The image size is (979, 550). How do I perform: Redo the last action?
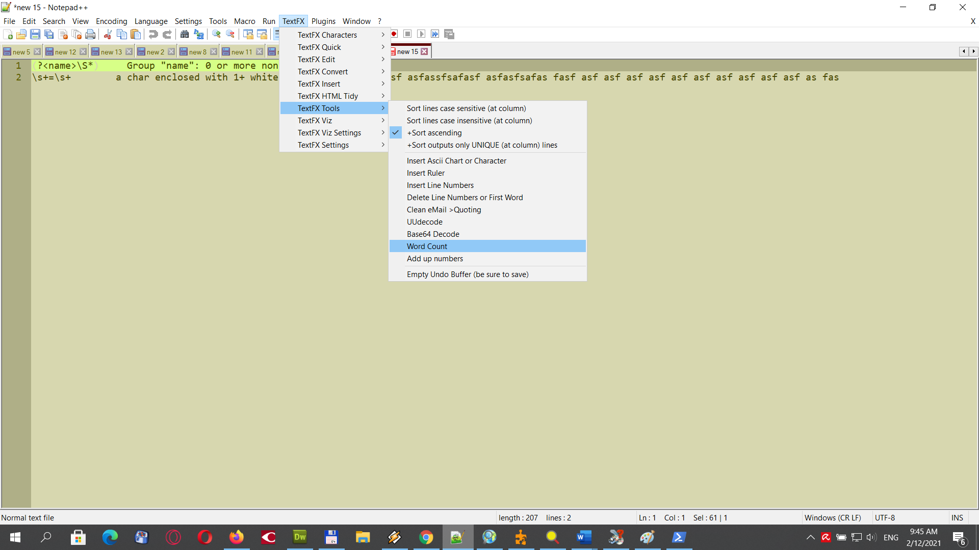(167, 34)
